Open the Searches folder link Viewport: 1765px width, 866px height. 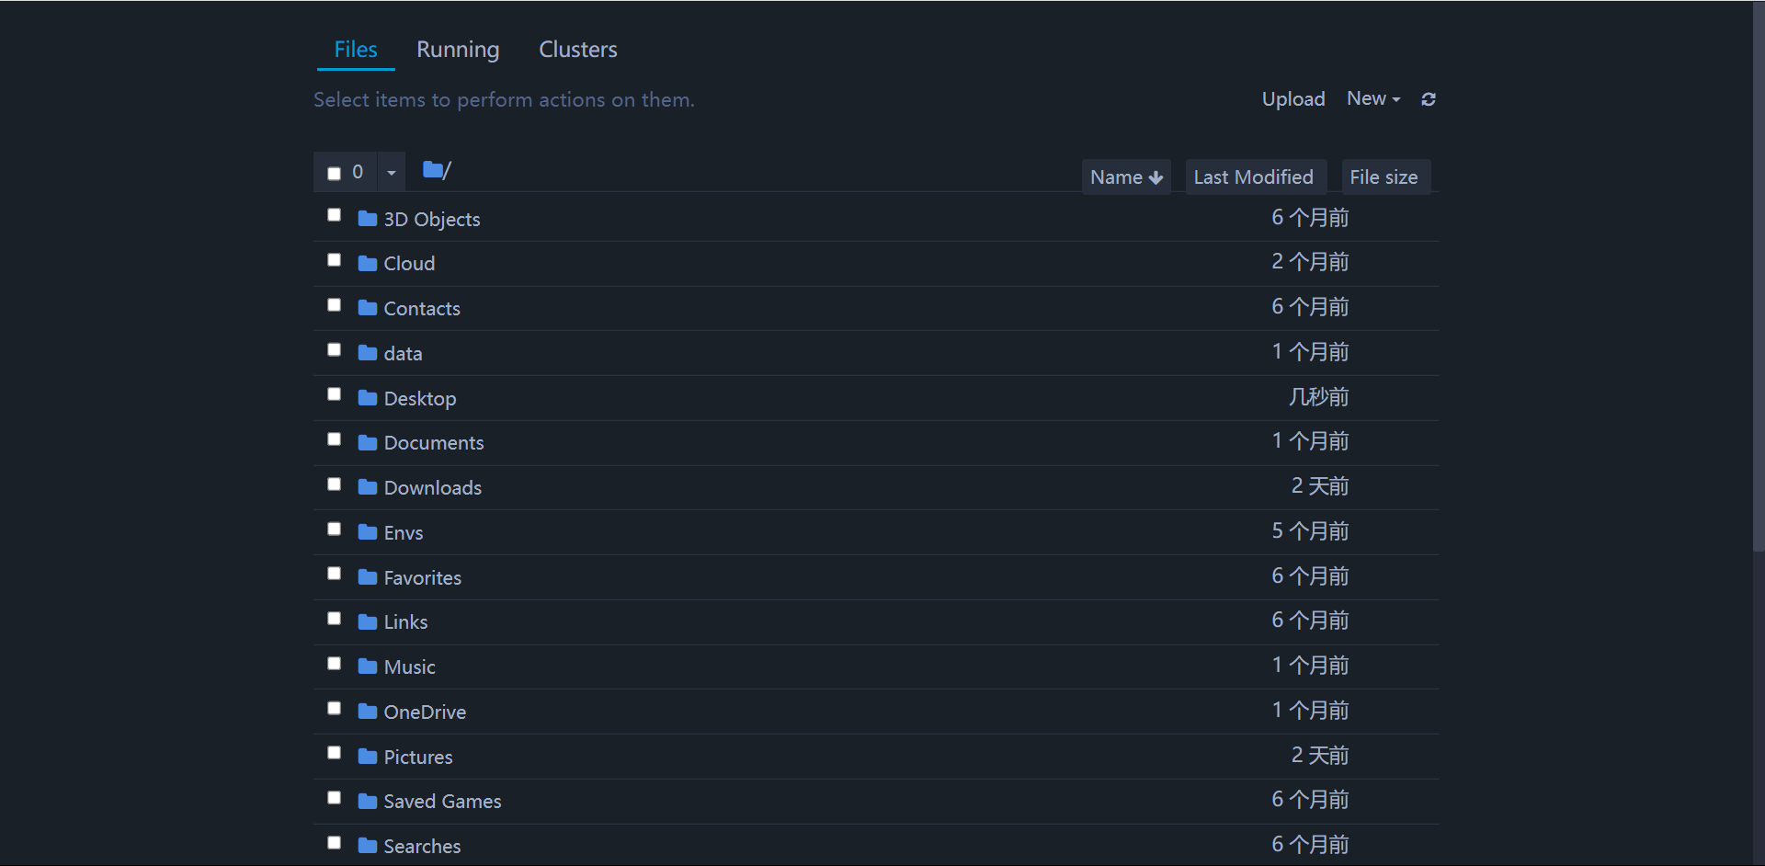[422, 846]
